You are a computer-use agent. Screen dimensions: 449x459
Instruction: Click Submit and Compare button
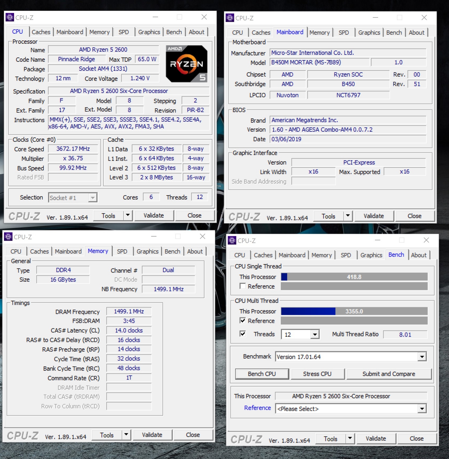pyautogui.click(x=389, y=374)
